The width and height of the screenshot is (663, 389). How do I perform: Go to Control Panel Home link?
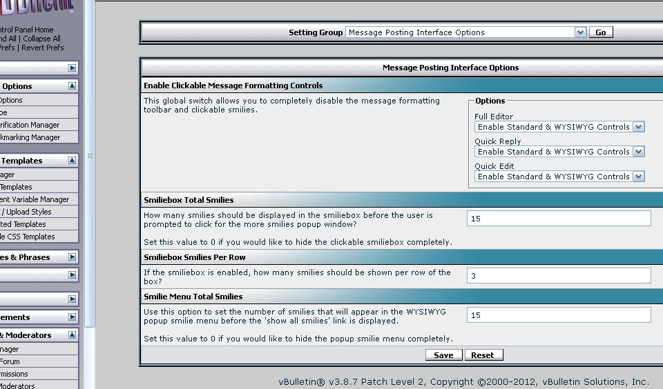tap(26, 30)
